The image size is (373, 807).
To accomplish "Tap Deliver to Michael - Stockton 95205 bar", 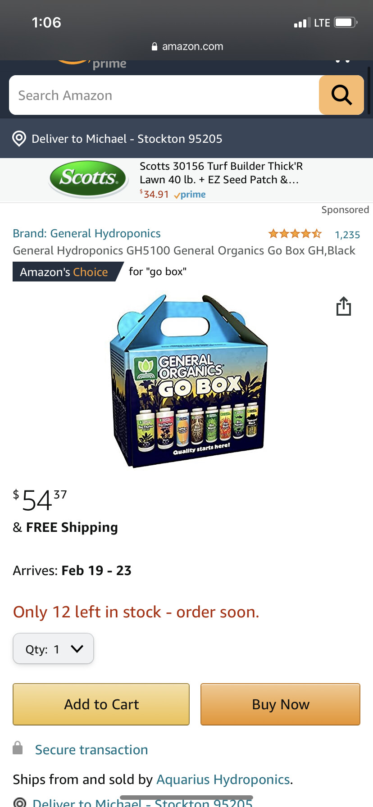I will [x=186, y=139].
